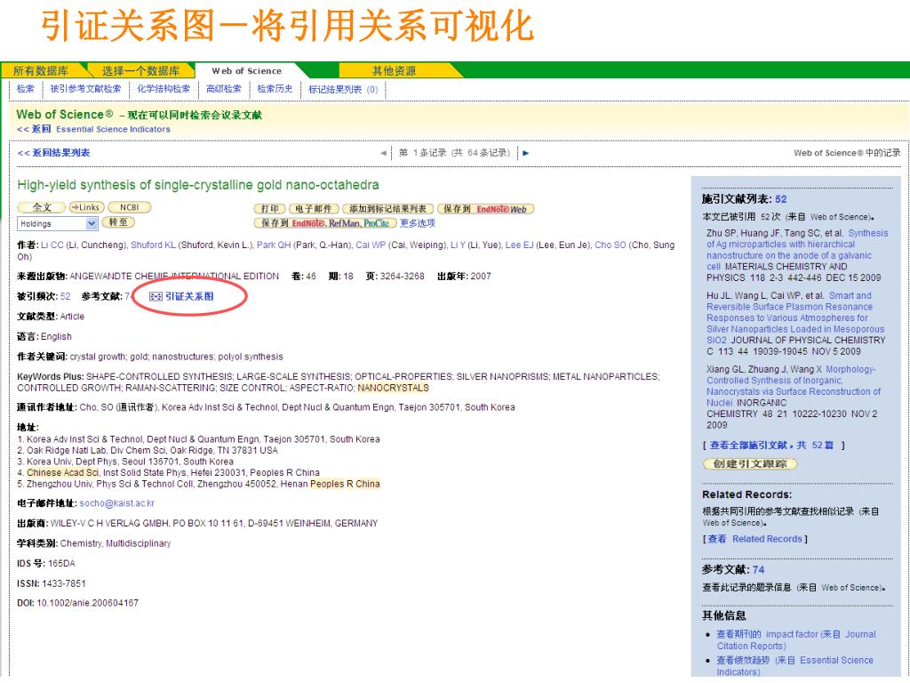This screenshot has width=910, height=683.
Task: Open author Park QH link
Action: pyautogui.click(x=274, y=245)
